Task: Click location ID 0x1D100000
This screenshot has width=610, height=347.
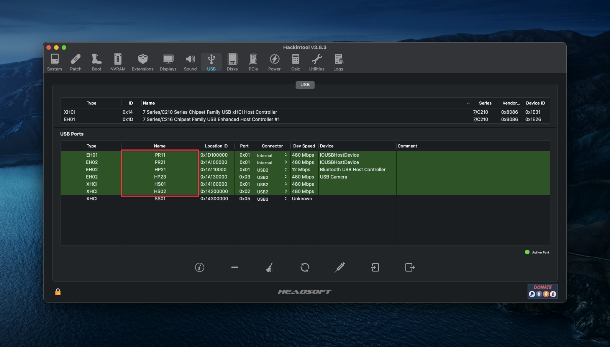Action: [214, 155]
